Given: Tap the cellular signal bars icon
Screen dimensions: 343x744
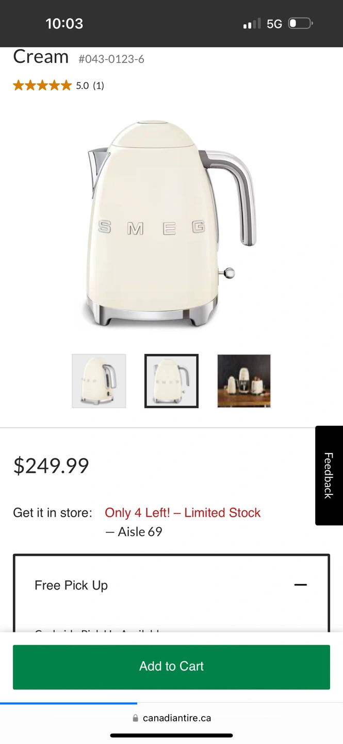Looking at the screenshot, I should (x=252, y=24).
